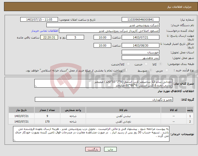The width and height of the screenshot is (198, 156).
Task: Click the ناودانی آهنی item name cell
Action: tap(123, 122)
